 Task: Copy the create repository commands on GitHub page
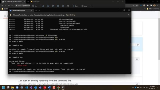(137, 59)
